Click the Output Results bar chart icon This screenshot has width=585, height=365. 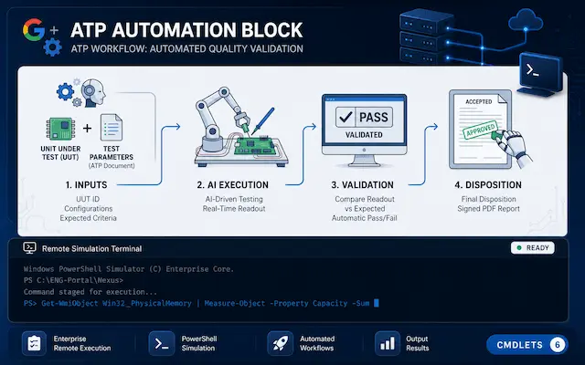coord(388,343)
